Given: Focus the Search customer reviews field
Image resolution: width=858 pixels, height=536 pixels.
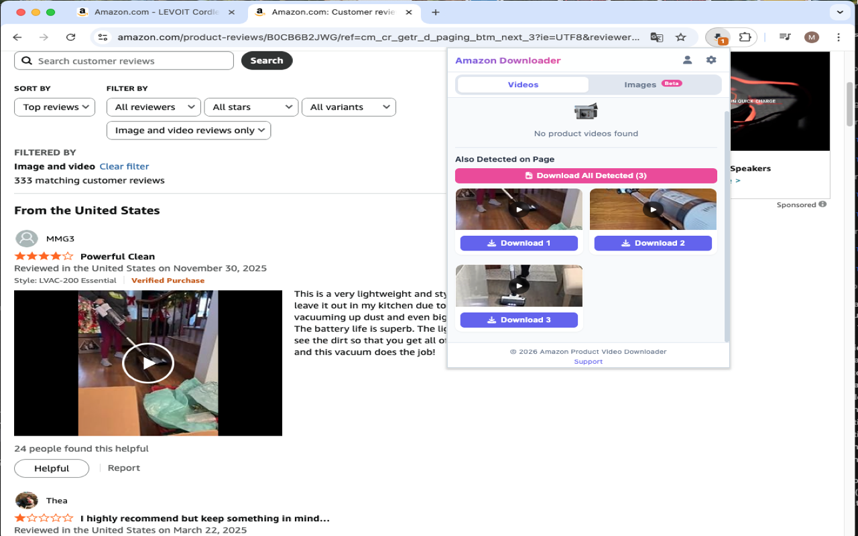Looking at the screenshot, I should tap(124, 60).
